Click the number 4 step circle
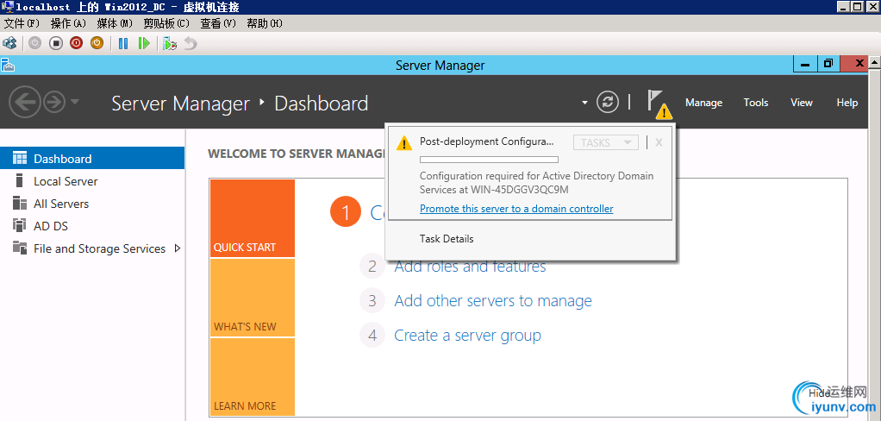Image resolution: width=881 pixels, height=421 pixels. pyautogui.click(x=372, y=336)
